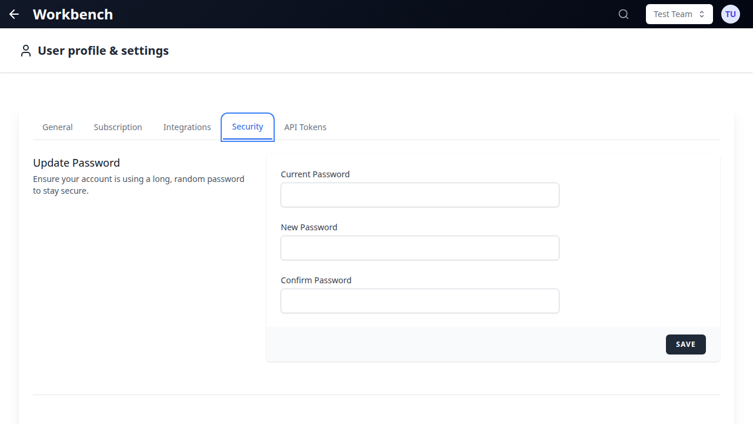
Task: Switch to the General tab
Action: (x=57, y=127)
